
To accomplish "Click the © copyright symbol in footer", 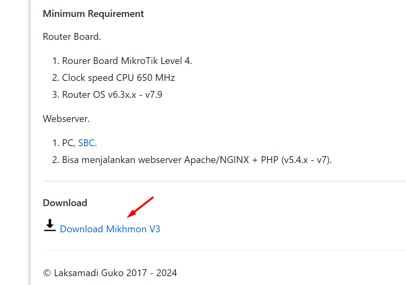I will coord(47,273).
